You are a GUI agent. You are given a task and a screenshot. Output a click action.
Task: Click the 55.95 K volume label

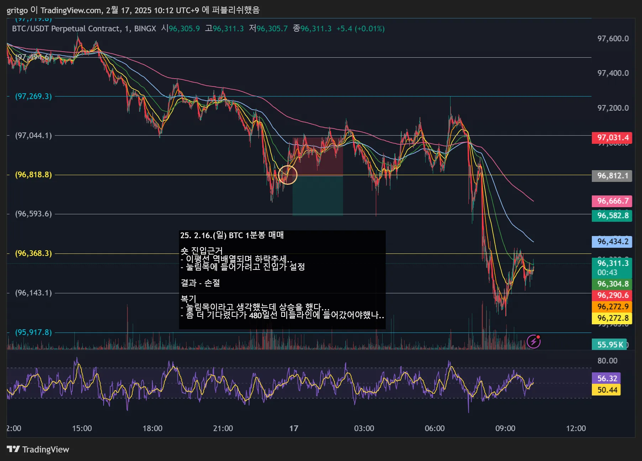[609, 345]
